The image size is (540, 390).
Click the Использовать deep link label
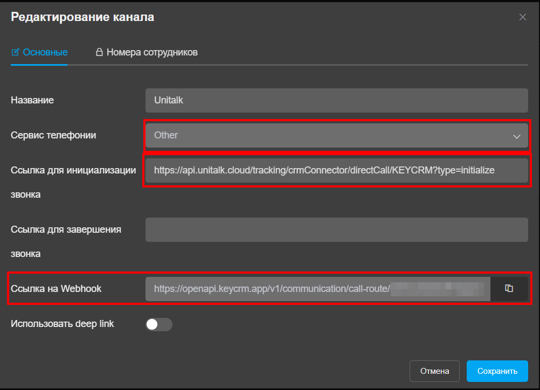tap(63, 324)
